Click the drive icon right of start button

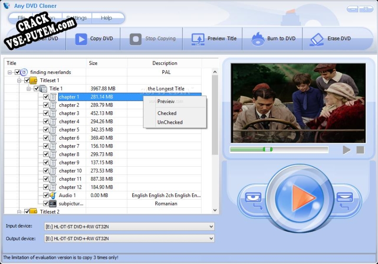point(345,200)
